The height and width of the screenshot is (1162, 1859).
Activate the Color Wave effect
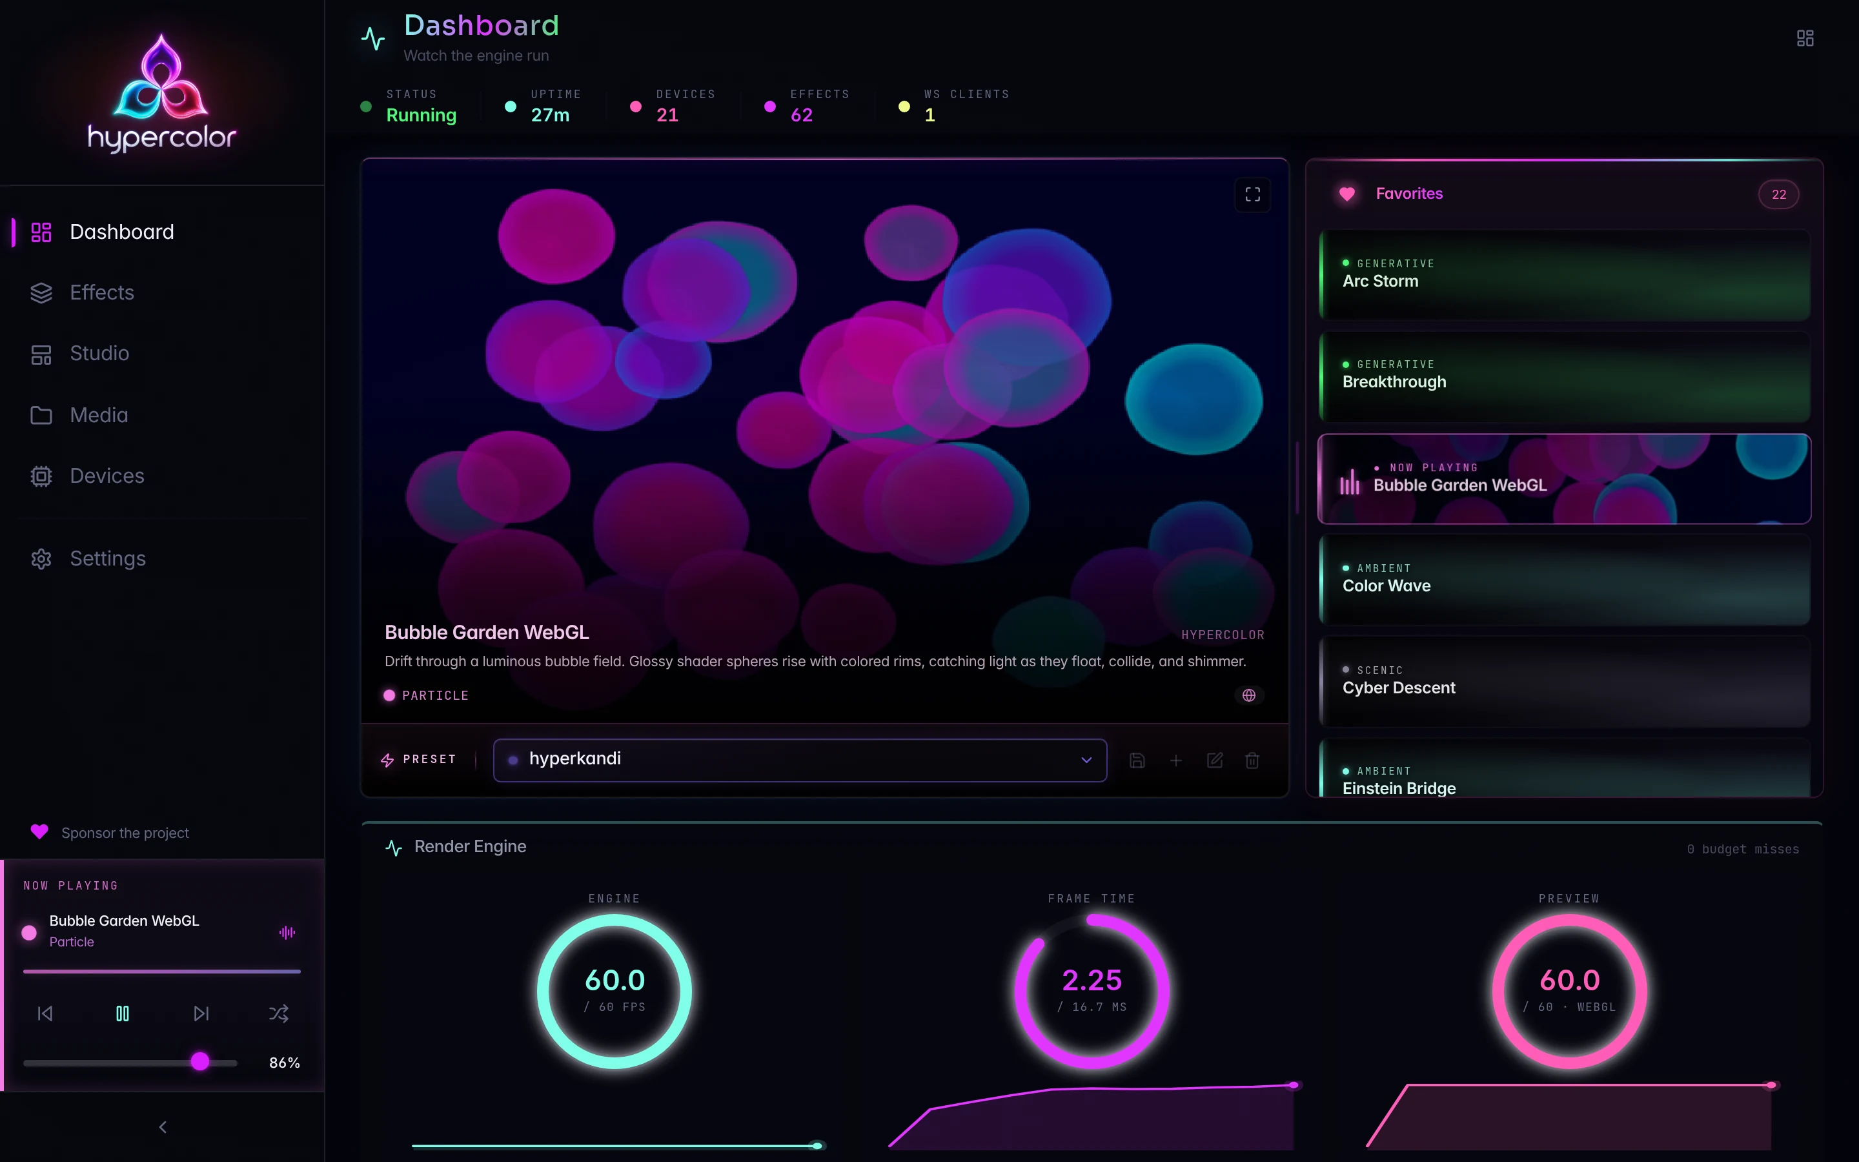pos(1564,580)
